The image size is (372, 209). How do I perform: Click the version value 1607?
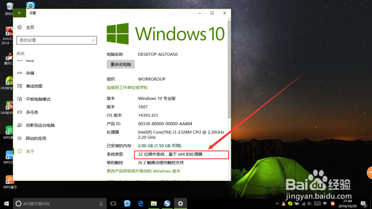point(143,107)
